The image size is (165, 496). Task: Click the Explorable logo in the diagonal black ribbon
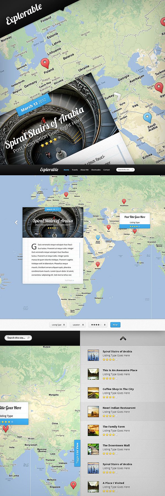click(x=24, y=14)
